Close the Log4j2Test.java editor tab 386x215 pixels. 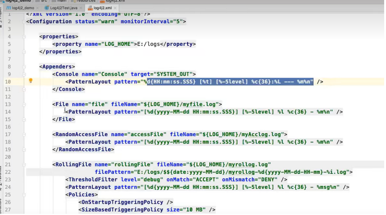(x=81, y=8)
